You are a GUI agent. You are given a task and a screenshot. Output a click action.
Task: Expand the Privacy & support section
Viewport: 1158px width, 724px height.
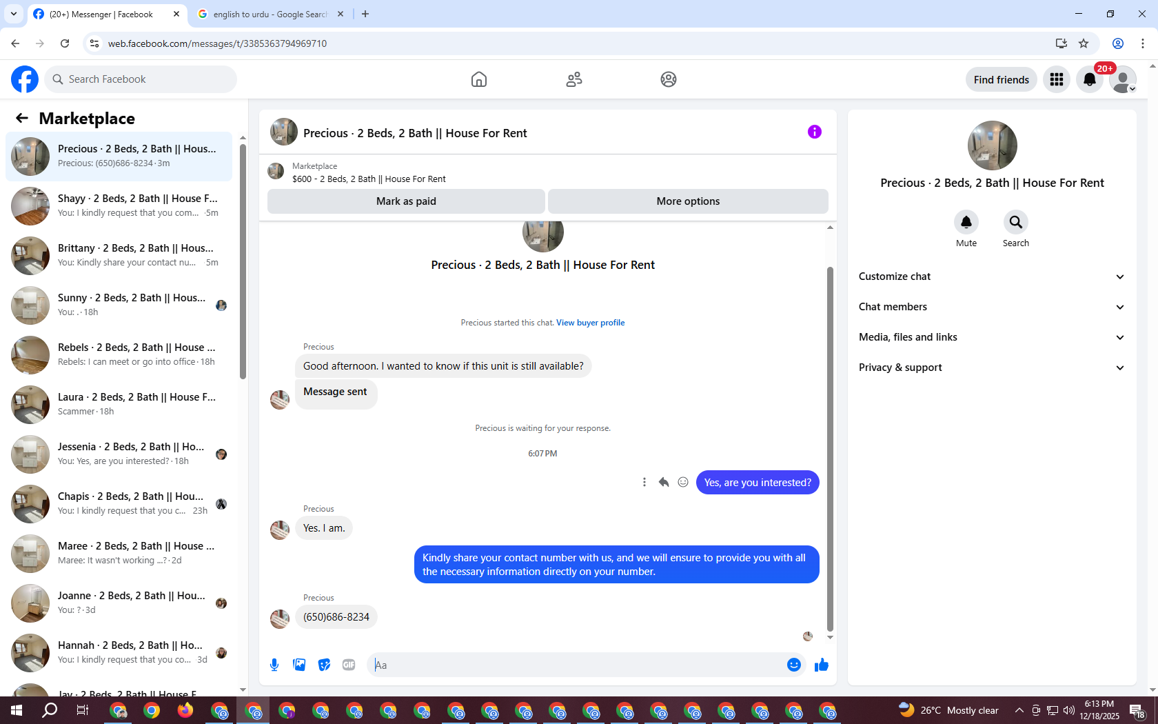[x=992, y=368]
